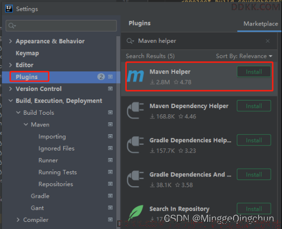
Task: Open the Keymap settings page
Action: click(27, 53)
